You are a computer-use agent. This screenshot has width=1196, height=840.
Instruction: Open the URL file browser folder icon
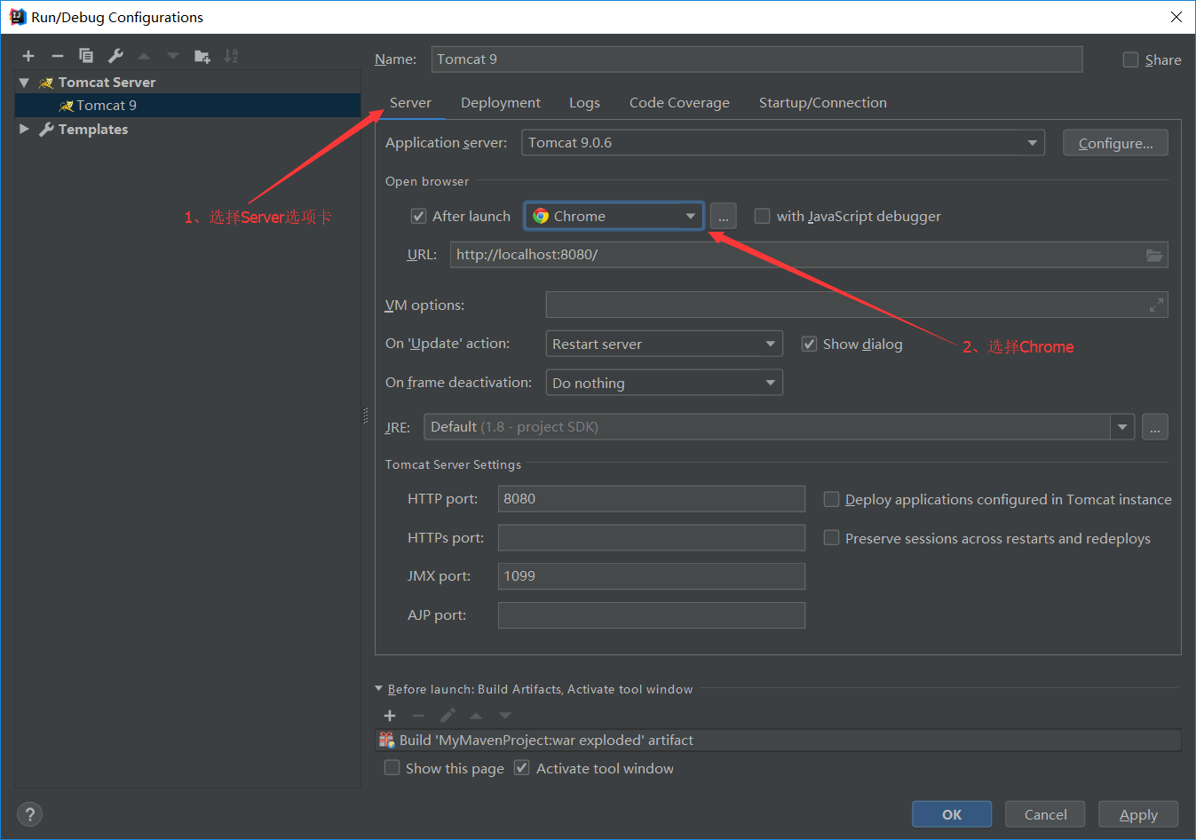pyautogui.click(x=1154, y=255)
